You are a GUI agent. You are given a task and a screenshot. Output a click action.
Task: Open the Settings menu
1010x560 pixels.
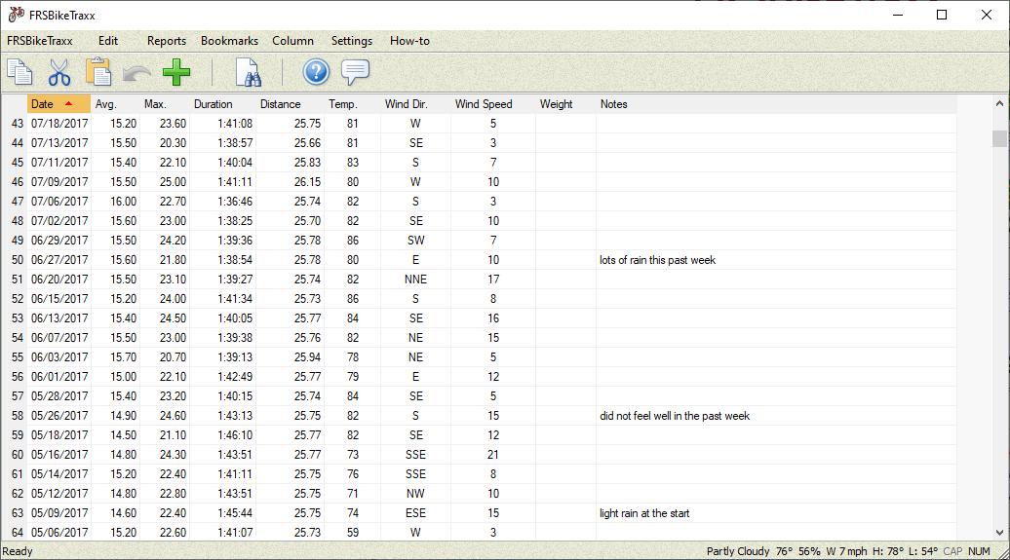coord(351,41)
